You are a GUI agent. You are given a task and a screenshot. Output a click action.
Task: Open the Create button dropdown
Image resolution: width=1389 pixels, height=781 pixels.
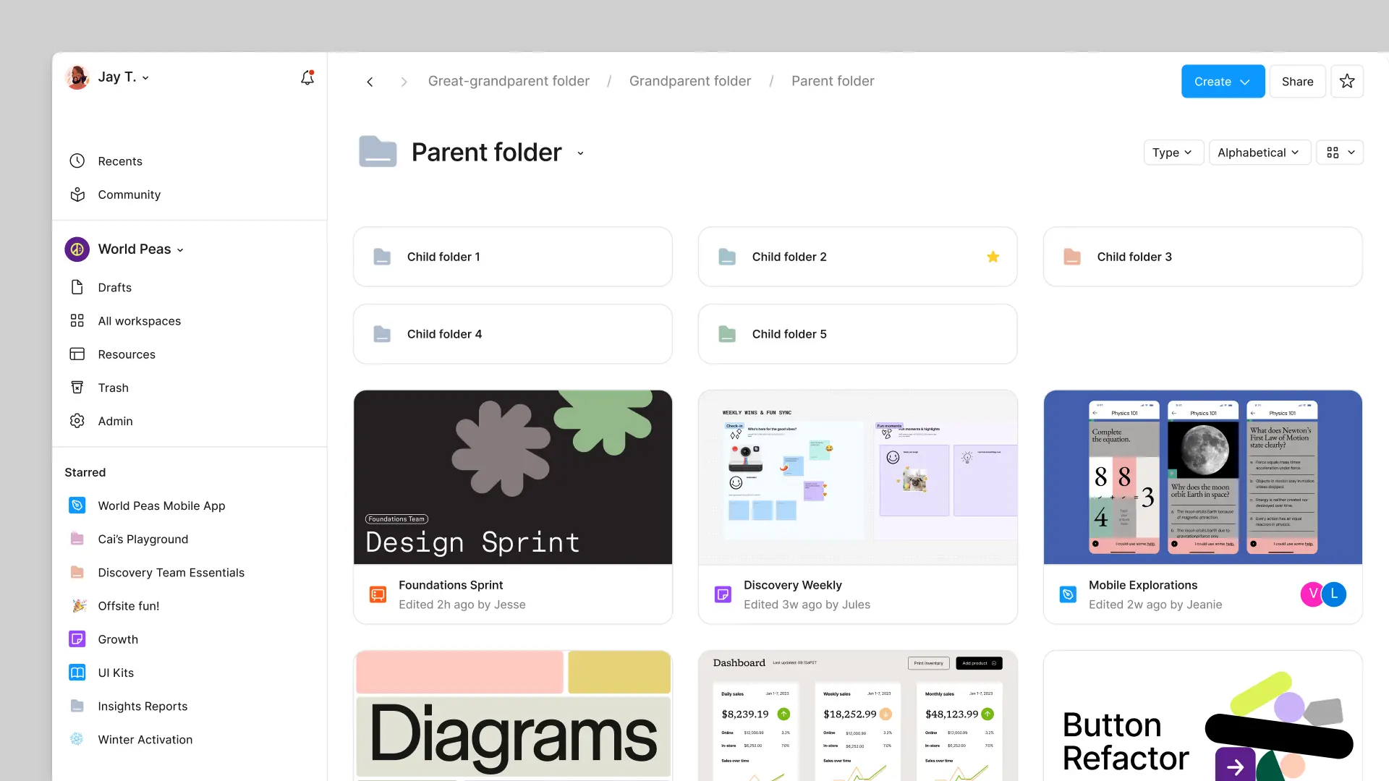pyautogui.click(x=1223, y=81)
